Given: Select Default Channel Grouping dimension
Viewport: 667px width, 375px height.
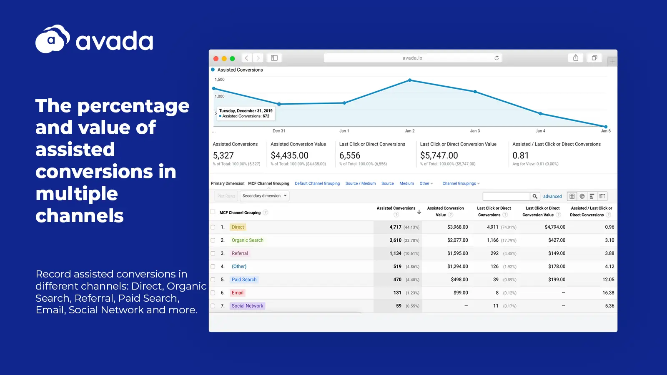Looking at the screenshot, I should [317, 183].
